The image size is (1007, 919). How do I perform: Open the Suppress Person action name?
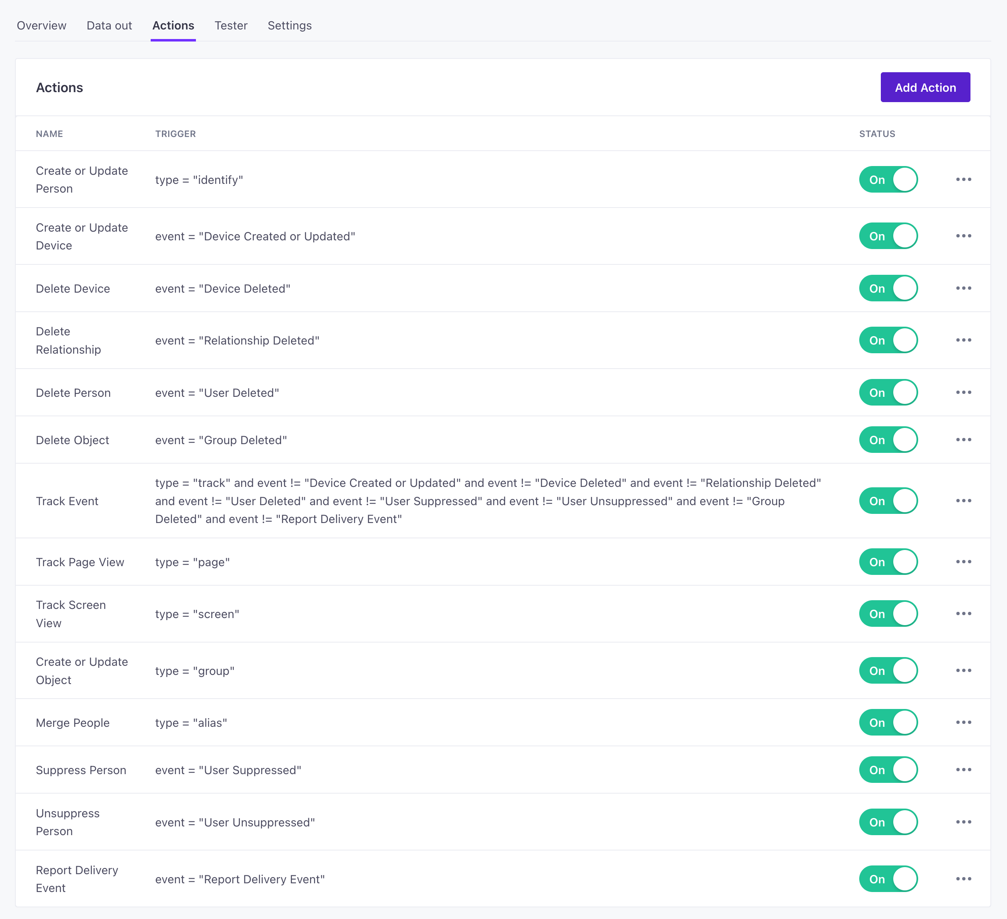[81, 771]
